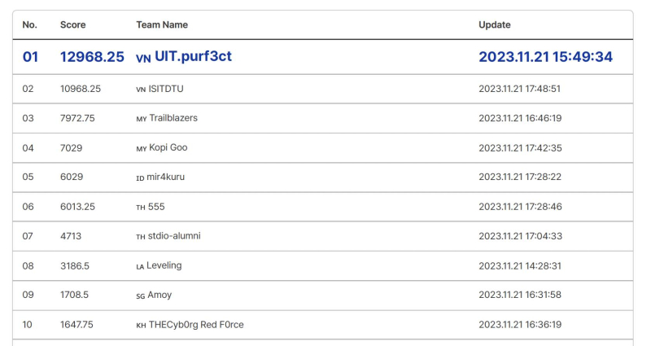
Task: Click the LA country code beside Leveling
Action: pos(140,267)
